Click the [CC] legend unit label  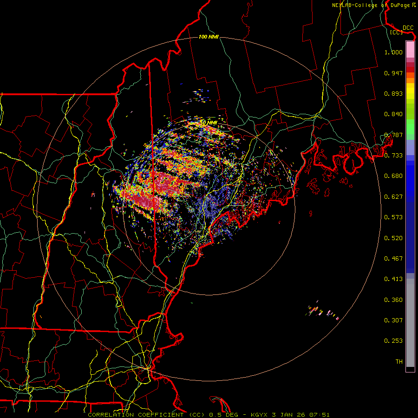coord(396,32)
